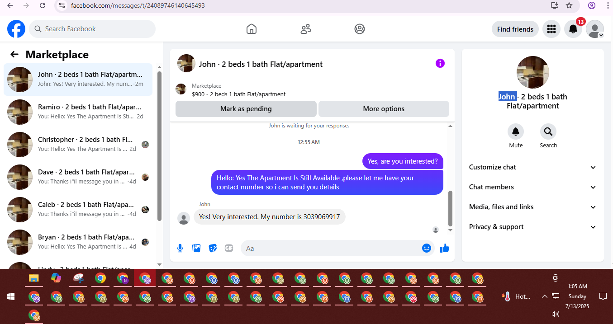Record a voice clip with microphone icon
The image size is (613, 324).
pyautogui.click(x=180, y=248)
